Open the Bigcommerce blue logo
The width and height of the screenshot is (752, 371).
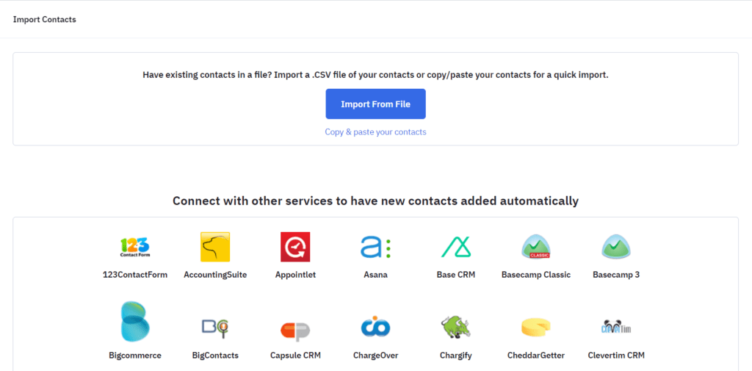135,321
